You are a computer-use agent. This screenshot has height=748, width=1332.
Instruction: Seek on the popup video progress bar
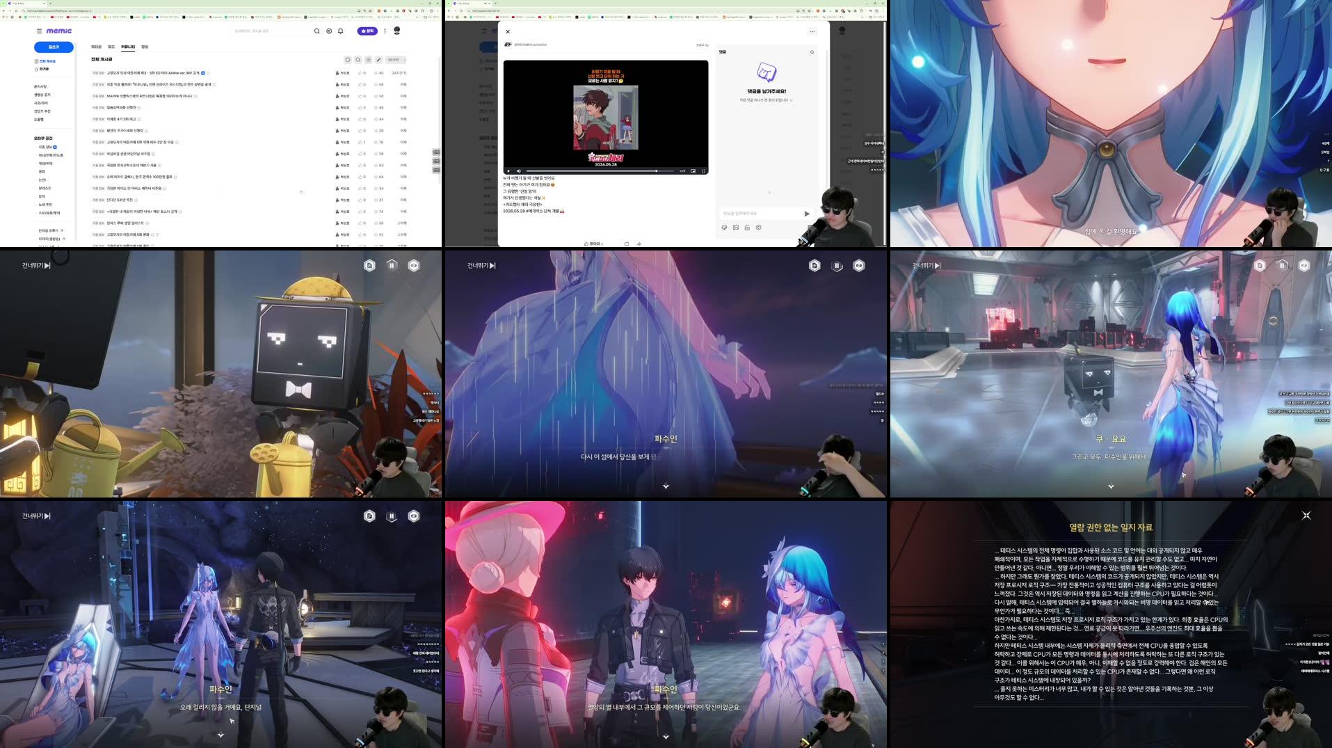point(600,170)
